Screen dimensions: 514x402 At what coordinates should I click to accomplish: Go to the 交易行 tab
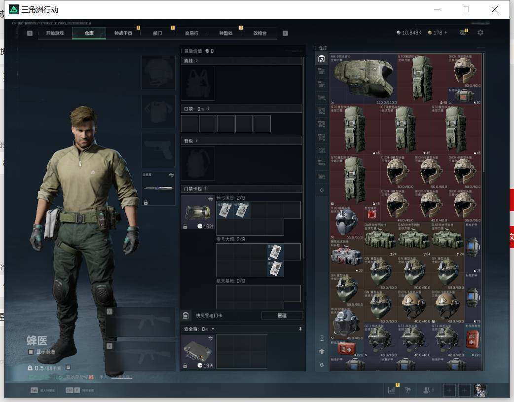pos(191,33)
